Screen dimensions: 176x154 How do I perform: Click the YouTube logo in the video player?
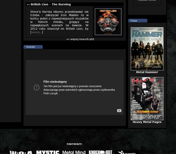coord(119,111)
